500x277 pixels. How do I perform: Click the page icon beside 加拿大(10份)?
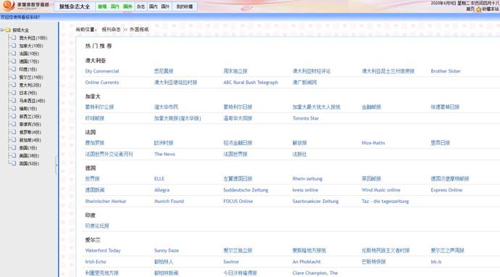[14, 46]
